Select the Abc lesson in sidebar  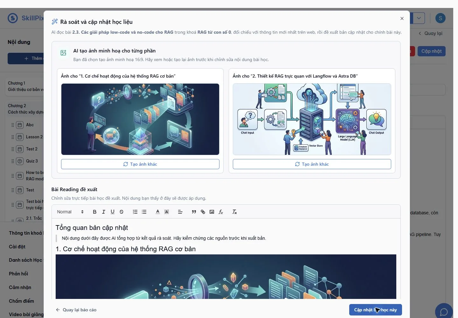click(30, 125)
